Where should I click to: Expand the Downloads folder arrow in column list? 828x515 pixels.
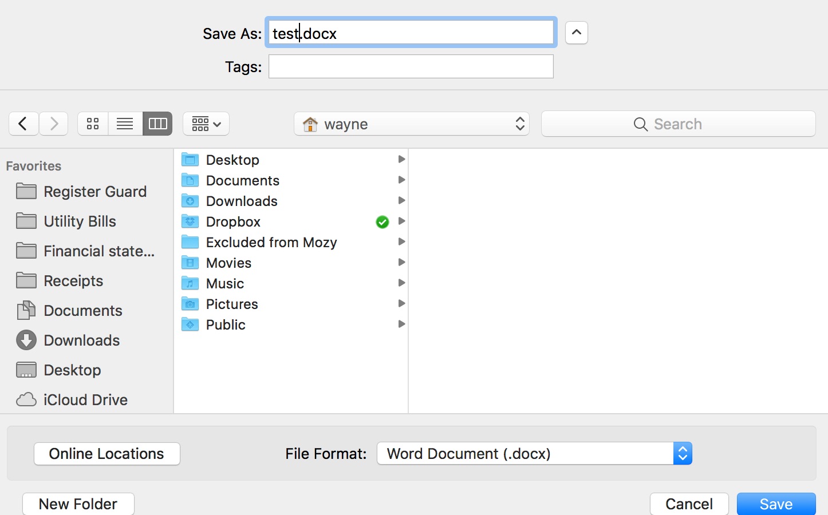tap(401, 200)
